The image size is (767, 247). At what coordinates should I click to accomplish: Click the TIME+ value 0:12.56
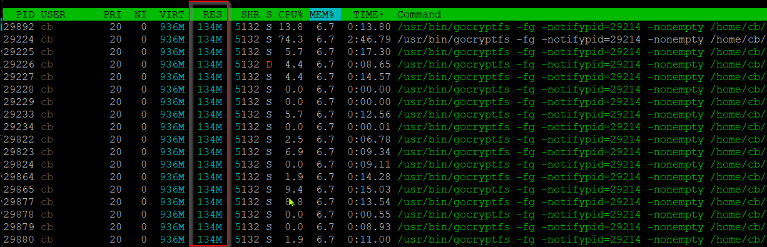(369, 114)
